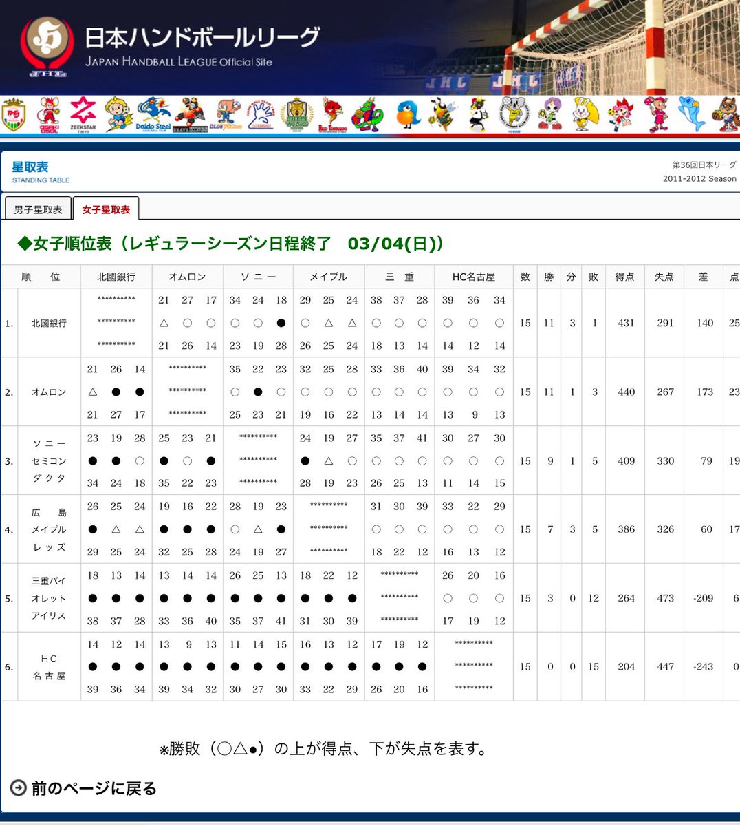Click the オムロン team name in row 2

click(49, 392)
